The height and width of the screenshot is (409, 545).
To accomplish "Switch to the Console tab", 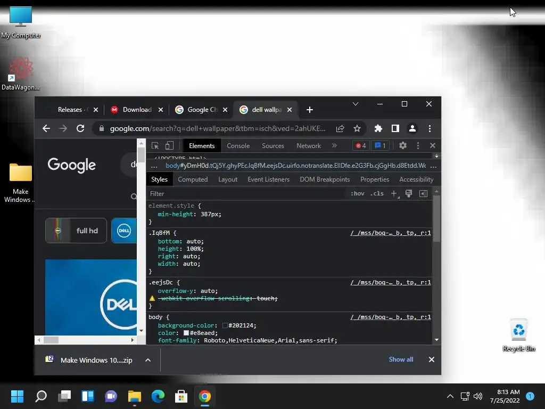I will click(238, 146).
